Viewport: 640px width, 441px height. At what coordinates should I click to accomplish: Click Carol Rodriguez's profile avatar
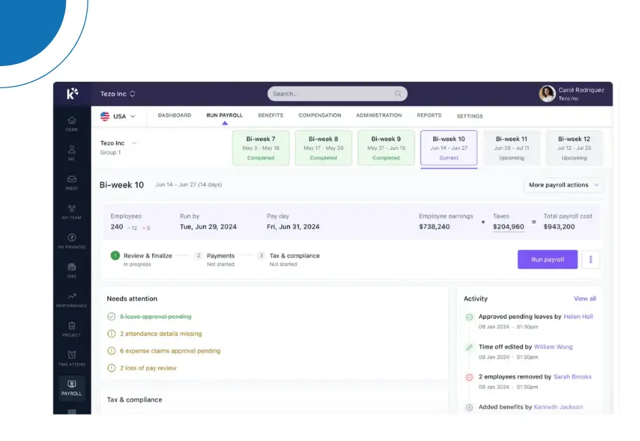point(547,94)
